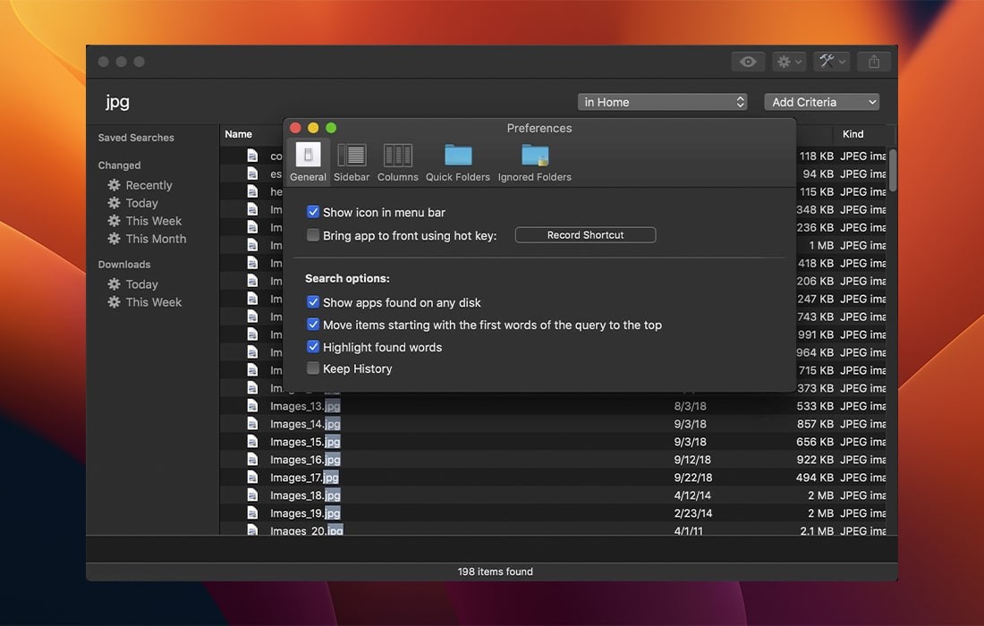Image resolution: width=984 pixels, height=626 pixels.
Task: Click the smart search gear icon beside Recently
Action: [x=115, y=185]
